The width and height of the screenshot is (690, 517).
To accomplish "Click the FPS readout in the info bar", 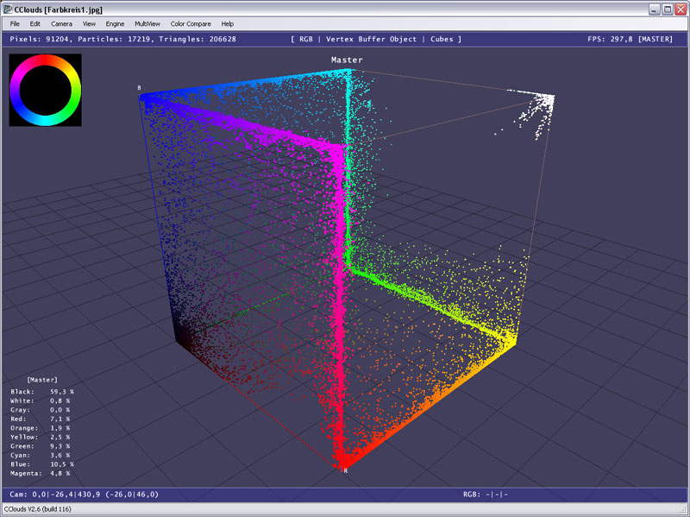I will pos(629,39).
